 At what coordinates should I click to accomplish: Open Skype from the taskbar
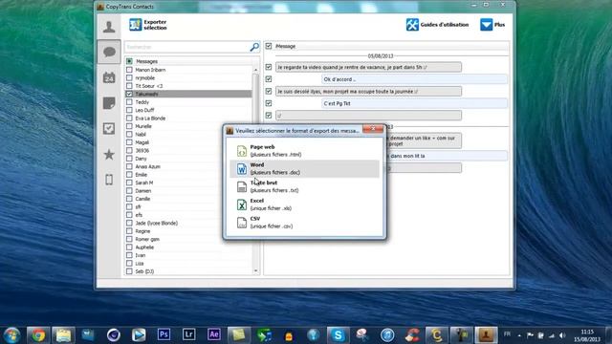[338, 335]
